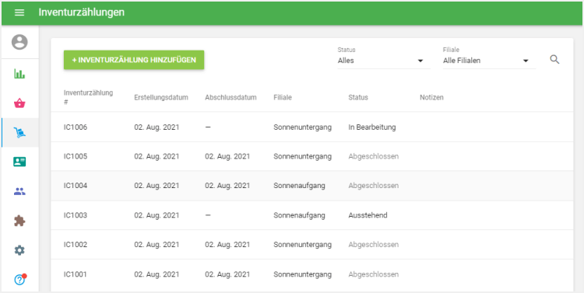Open the sales basket icon
The height and width of the screenshot is (293, 584).
19,103
